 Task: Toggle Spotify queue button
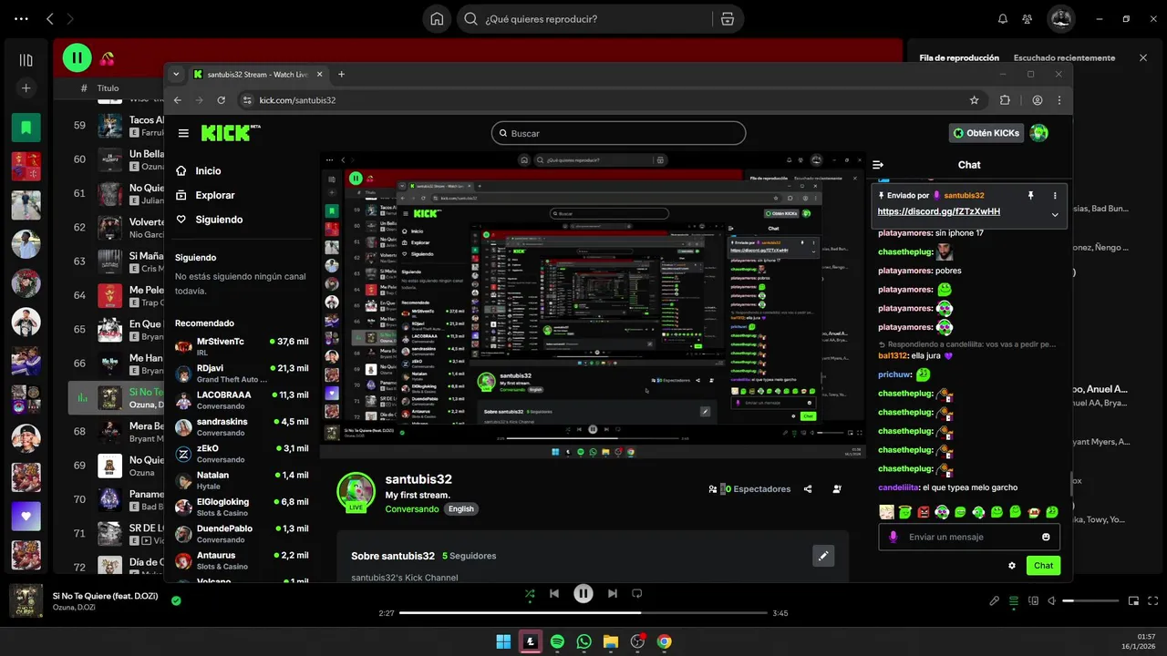click(1014, 601)
